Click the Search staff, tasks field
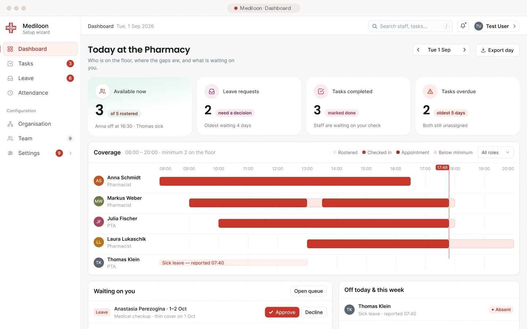The width and height of the screenshot is (527, 329). pyautogui.click(x=410, y=26)
